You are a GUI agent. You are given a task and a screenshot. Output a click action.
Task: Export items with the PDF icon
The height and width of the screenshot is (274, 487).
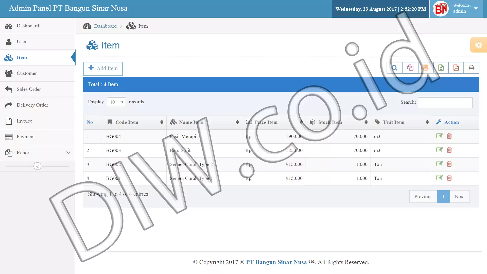[x=456, y=68]
